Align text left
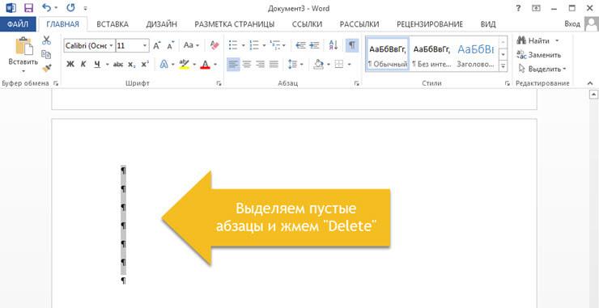This screenshot has height=308, width=599. click(233, 65)
